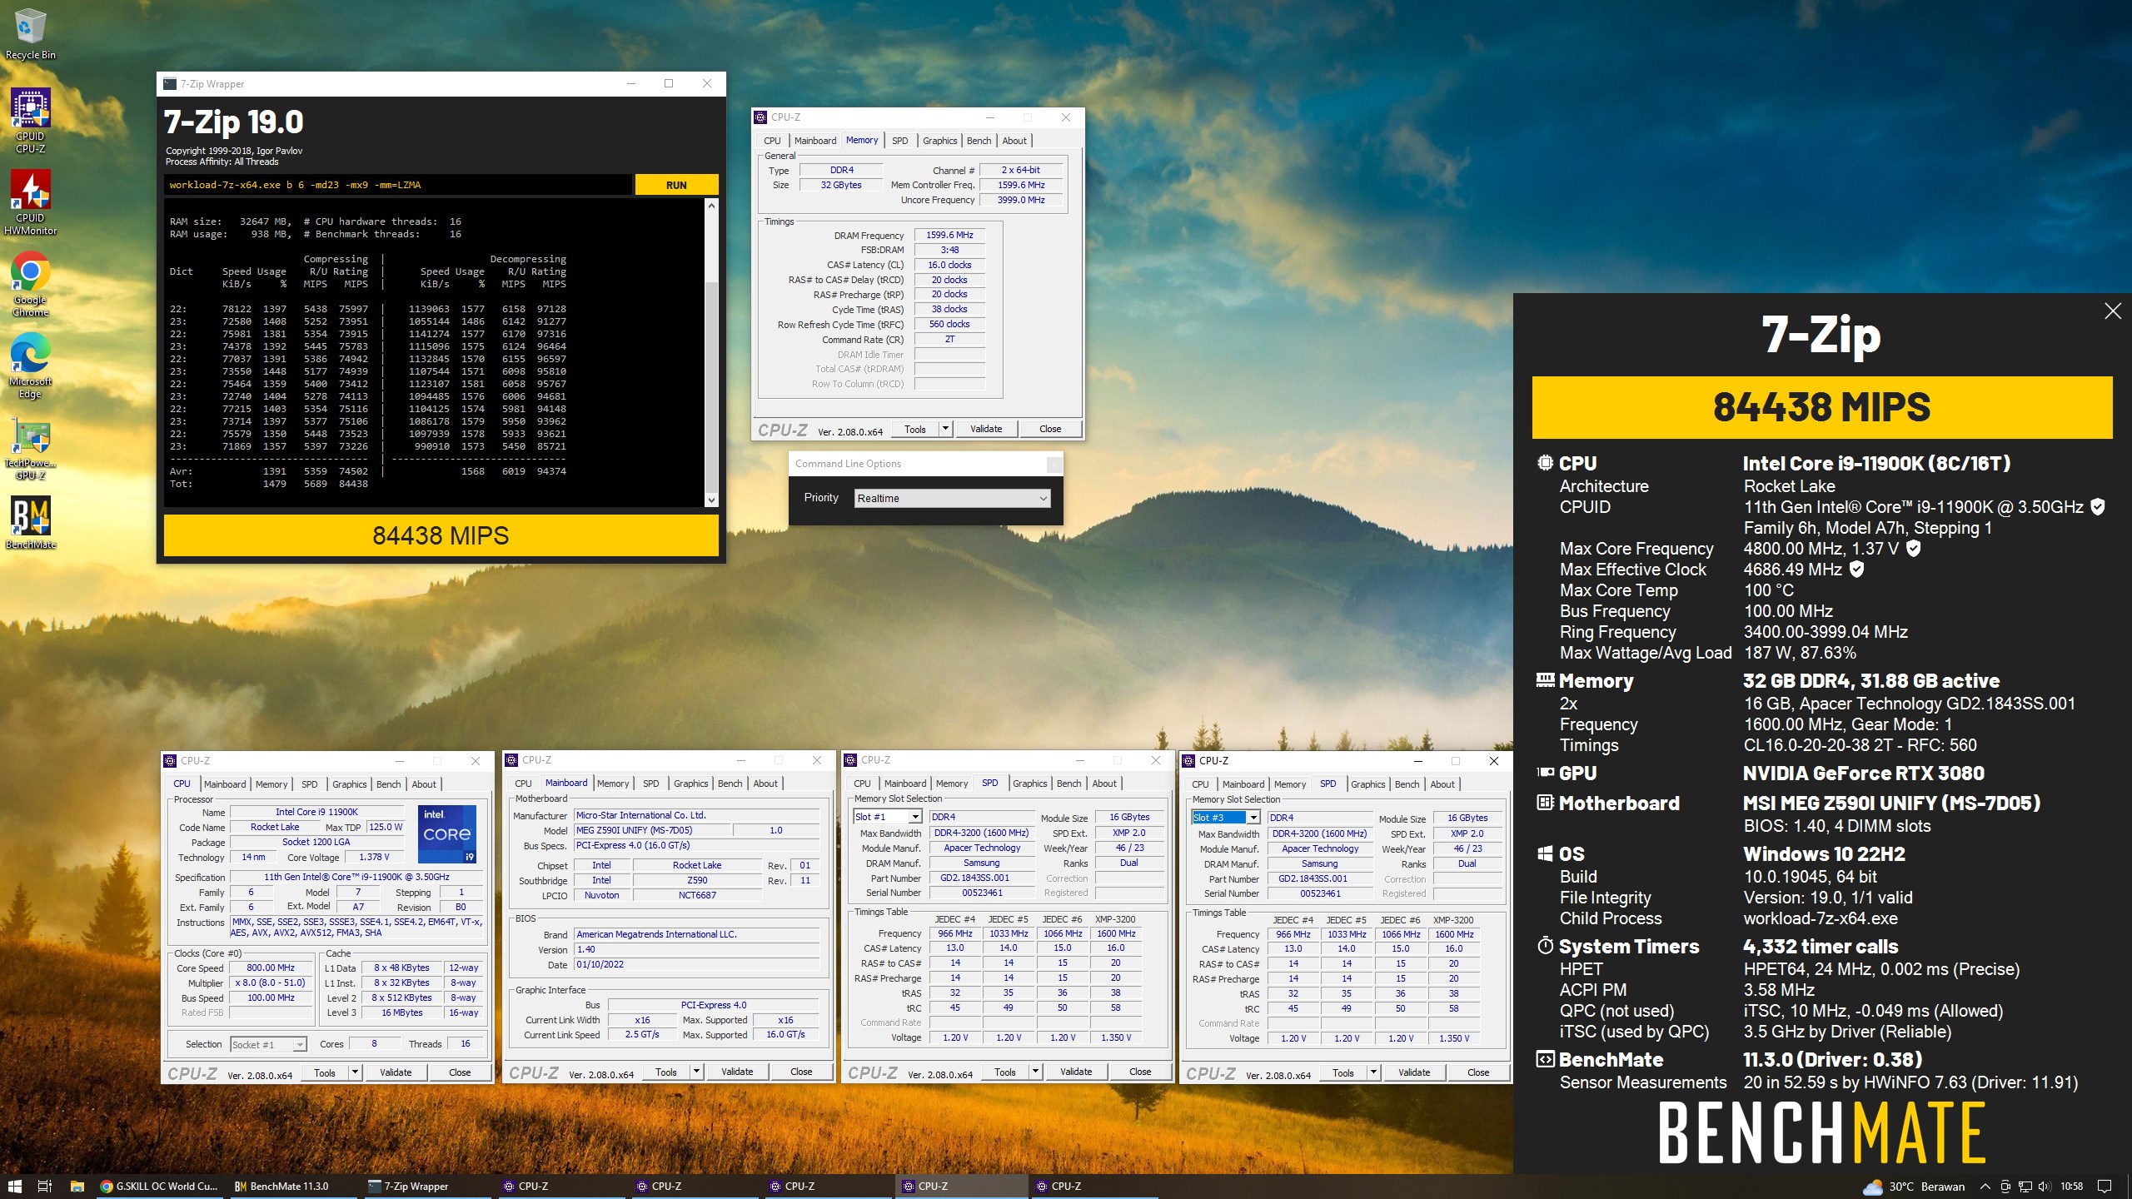Click the 7-Zip output vertical scrollbar thumb
This screenshot has height=1199, width=2132.
711,387
